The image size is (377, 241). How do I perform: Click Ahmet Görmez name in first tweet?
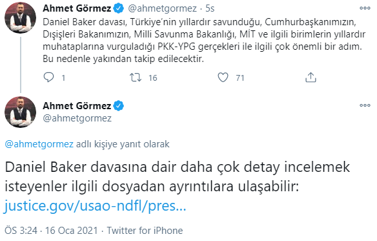click(77, 8)
